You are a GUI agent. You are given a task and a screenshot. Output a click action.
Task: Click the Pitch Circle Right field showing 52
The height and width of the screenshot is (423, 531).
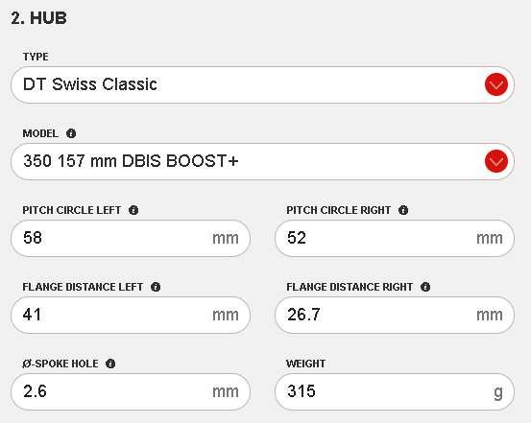click(x=395, y=238)
